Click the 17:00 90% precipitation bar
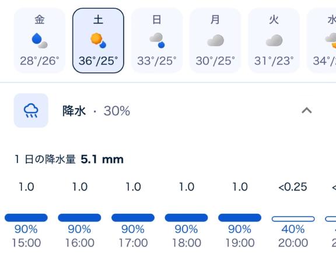 click(x=133, y=218)
